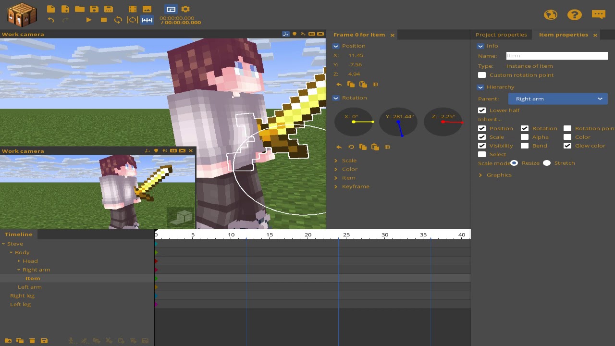The height and width of the screenshot is (346, 615).
Task: Switch to the Project properties tab
Action: coord(501,35)
